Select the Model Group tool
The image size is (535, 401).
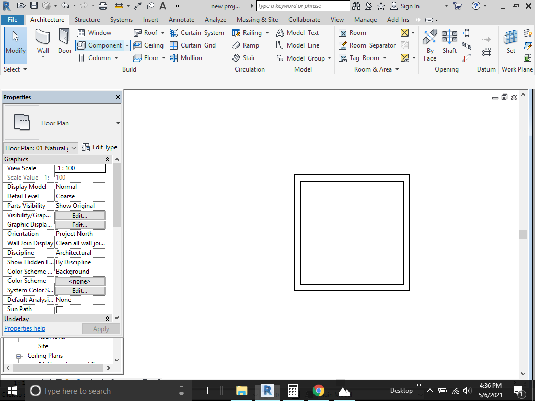(x=300, y=58)
